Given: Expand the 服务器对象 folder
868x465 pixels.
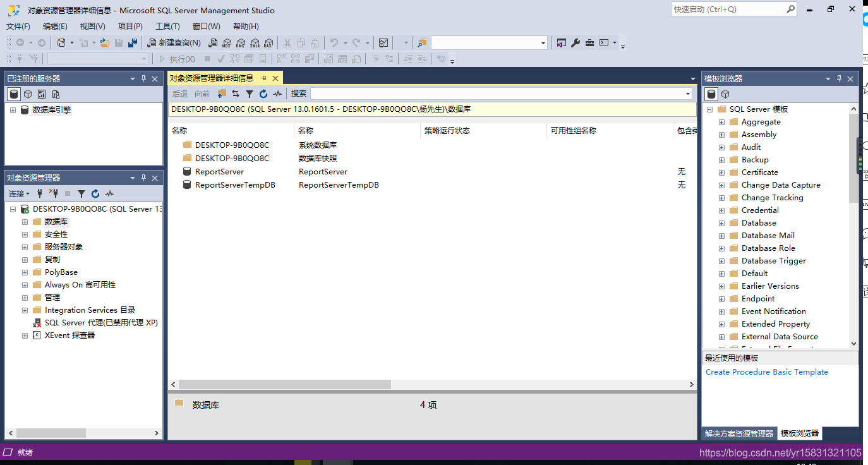Looking at the screenshot, I should coord(25,247).
